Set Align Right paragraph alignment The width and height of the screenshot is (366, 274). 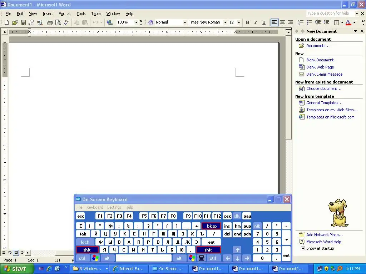click(x=291, y=22)
